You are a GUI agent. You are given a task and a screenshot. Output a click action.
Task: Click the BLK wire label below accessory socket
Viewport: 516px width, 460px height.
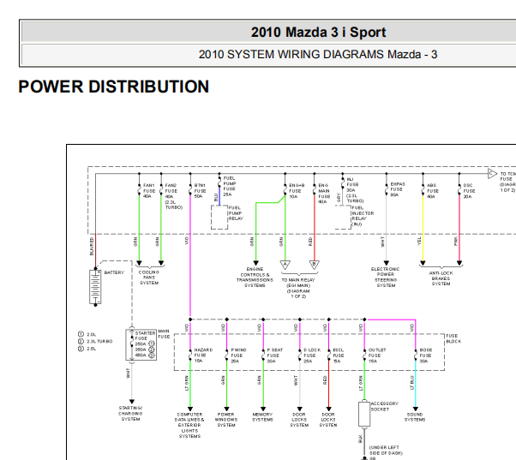(x=360, y=439)
